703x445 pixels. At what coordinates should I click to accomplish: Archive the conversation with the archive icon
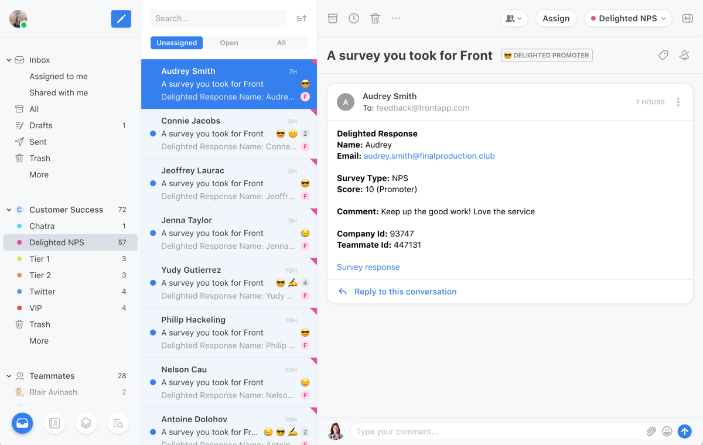click(333, 19)
